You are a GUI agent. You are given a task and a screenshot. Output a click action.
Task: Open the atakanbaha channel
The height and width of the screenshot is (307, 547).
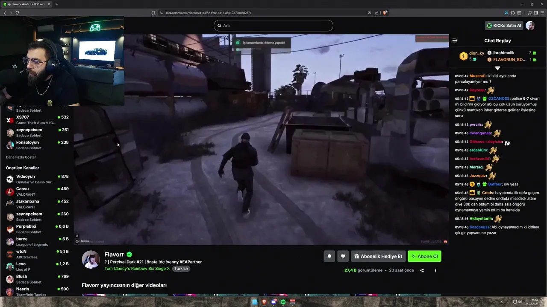click(x=37, y=204)
